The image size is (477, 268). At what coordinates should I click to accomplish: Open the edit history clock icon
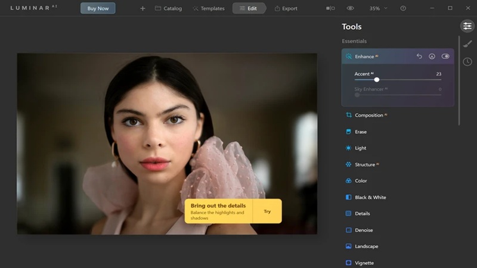coord(467,61)
